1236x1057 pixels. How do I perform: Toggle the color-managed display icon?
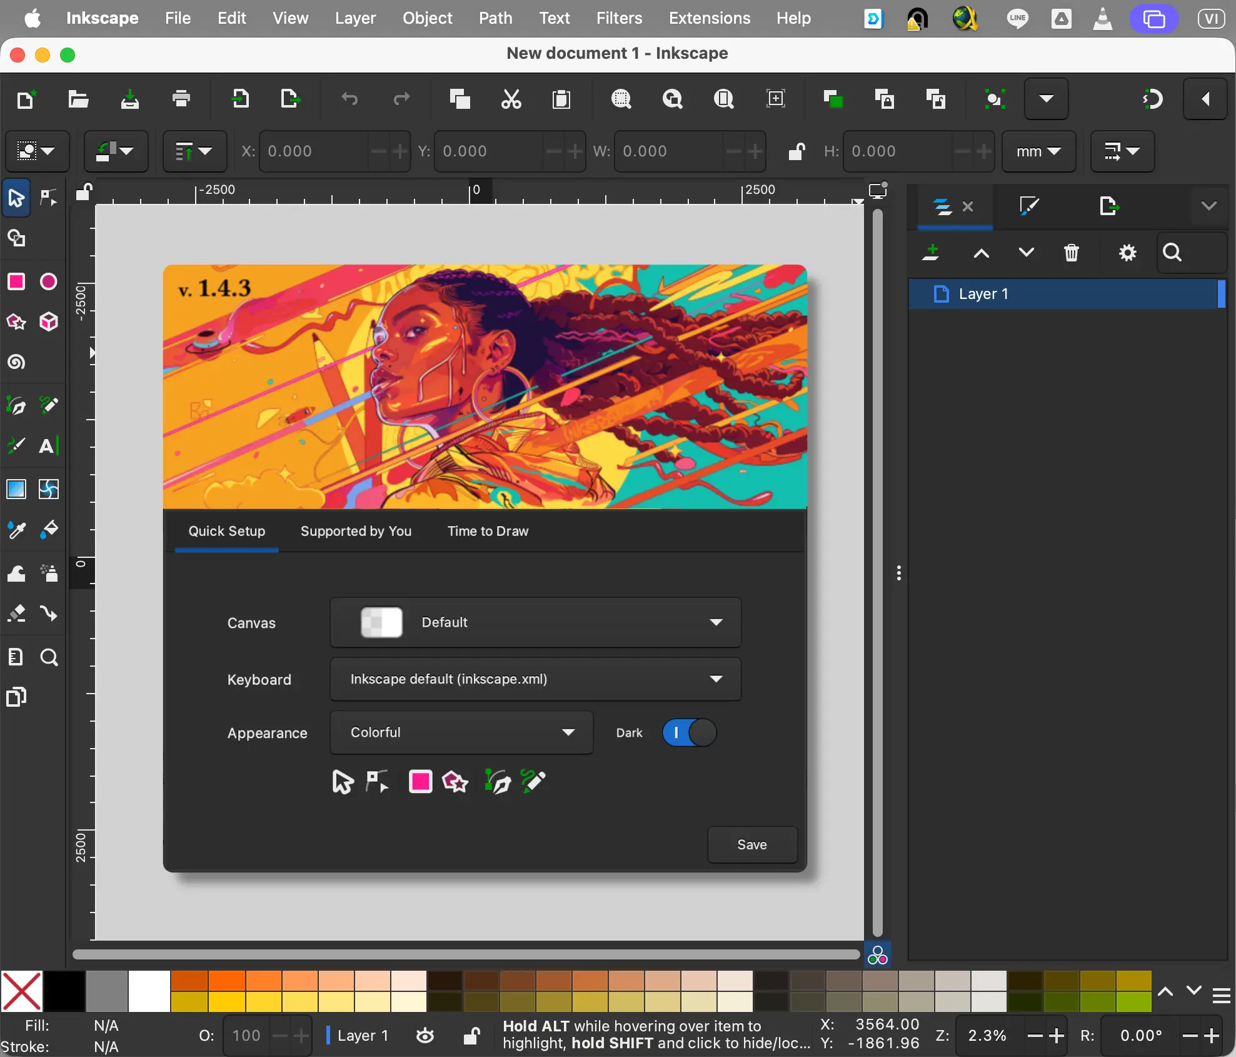(878, 955)
